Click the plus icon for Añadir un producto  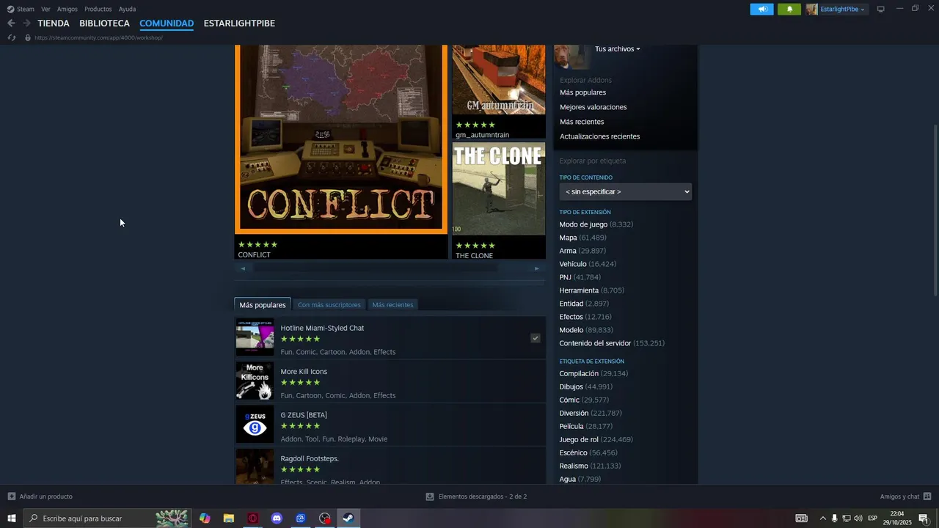pos(11,496)
